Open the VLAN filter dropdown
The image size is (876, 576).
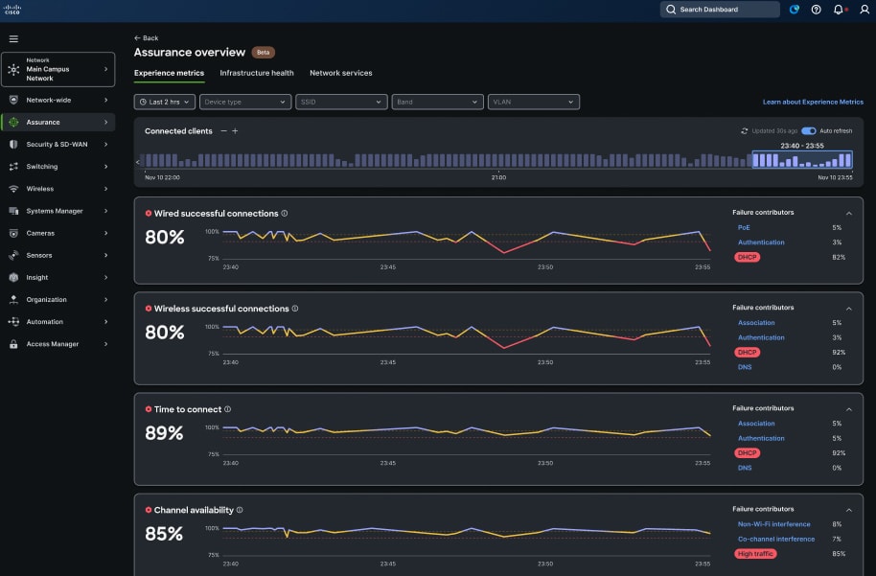(534, 102)
